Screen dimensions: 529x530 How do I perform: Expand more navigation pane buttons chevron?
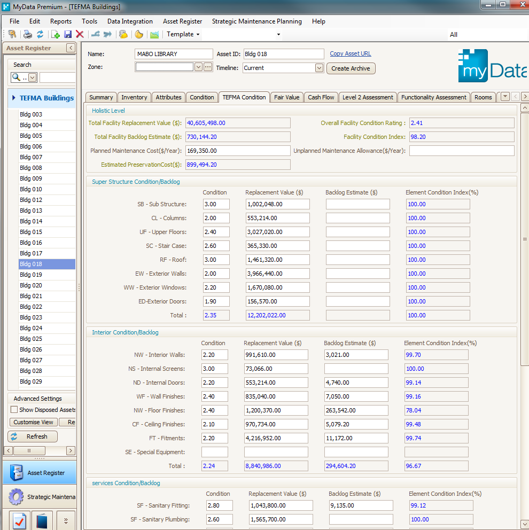point(66,521)
